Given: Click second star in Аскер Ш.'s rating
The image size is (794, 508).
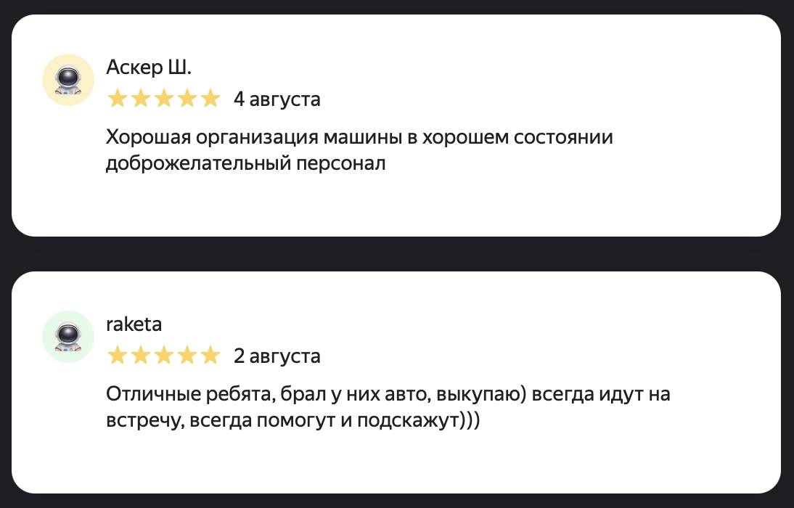Looking at the screenshot, I should click(140, 99).
